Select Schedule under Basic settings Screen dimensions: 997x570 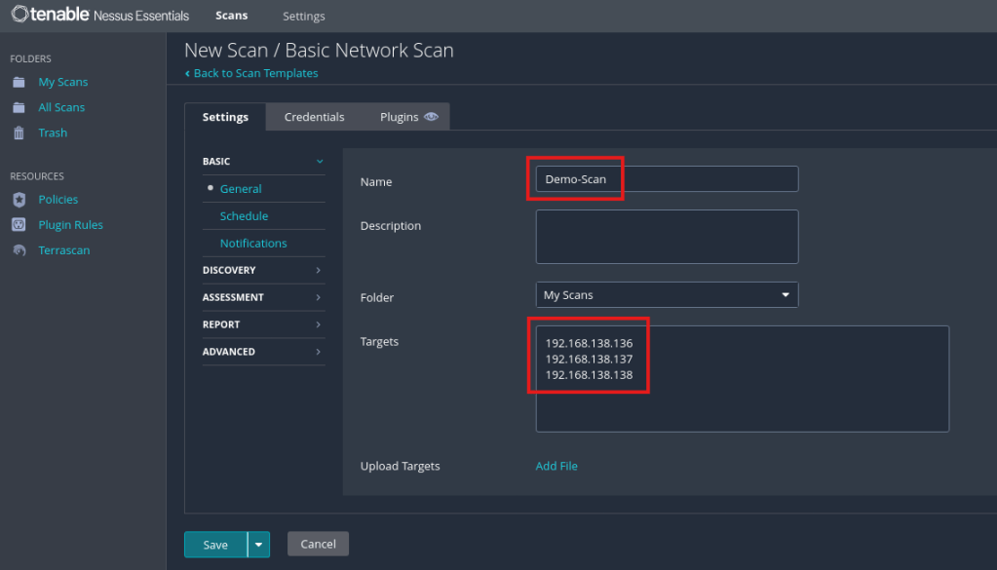[244, 216]
